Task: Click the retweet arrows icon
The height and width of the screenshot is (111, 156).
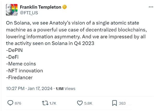Action: point(45,103)
